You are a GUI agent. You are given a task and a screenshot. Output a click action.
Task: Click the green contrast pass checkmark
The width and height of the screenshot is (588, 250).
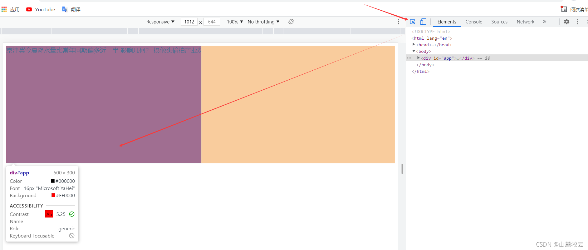pos(72,214)
